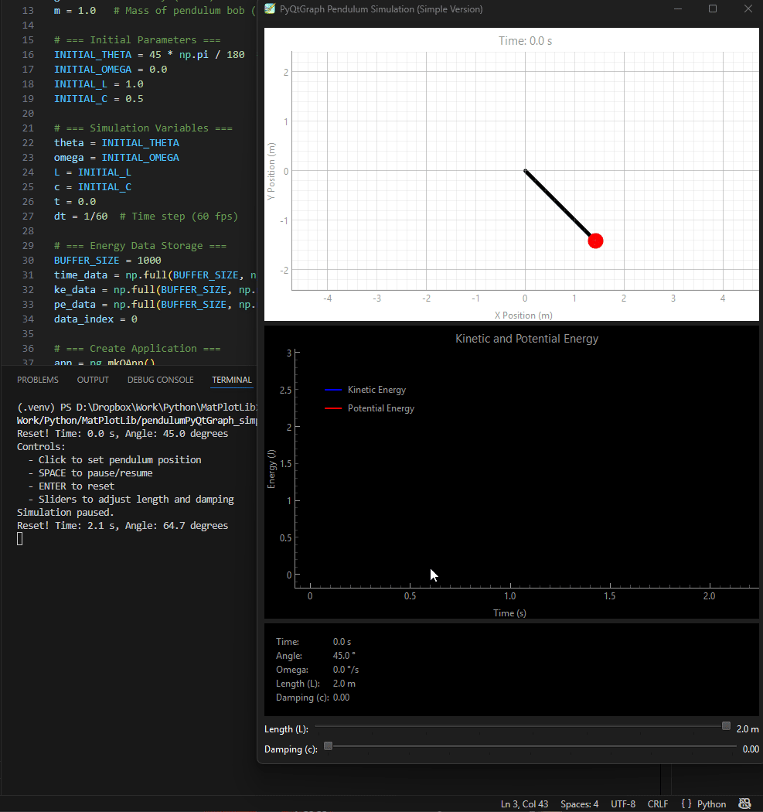The image size is (763, 812).
Task: Minimize the Pendulum Simulation window
Action: [x=677, y=9]
